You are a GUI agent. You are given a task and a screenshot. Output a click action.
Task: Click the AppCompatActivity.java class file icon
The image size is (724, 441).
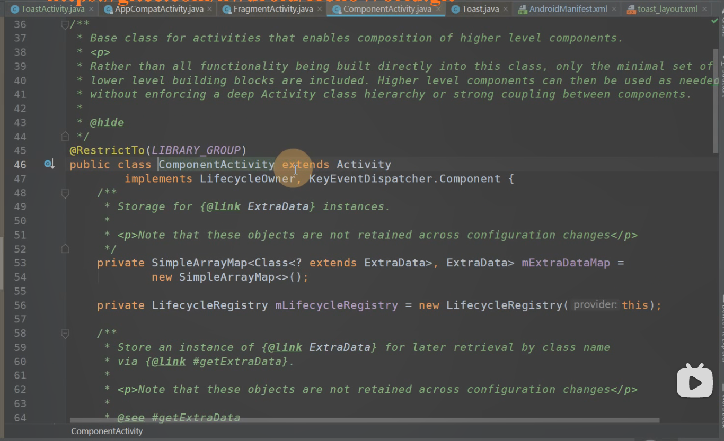108,9
